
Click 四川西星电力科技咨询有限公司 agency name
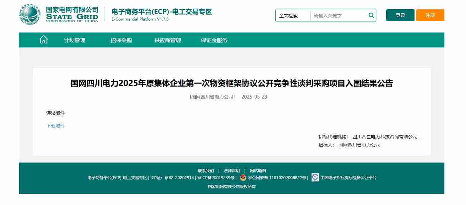(x=385, y=137)
